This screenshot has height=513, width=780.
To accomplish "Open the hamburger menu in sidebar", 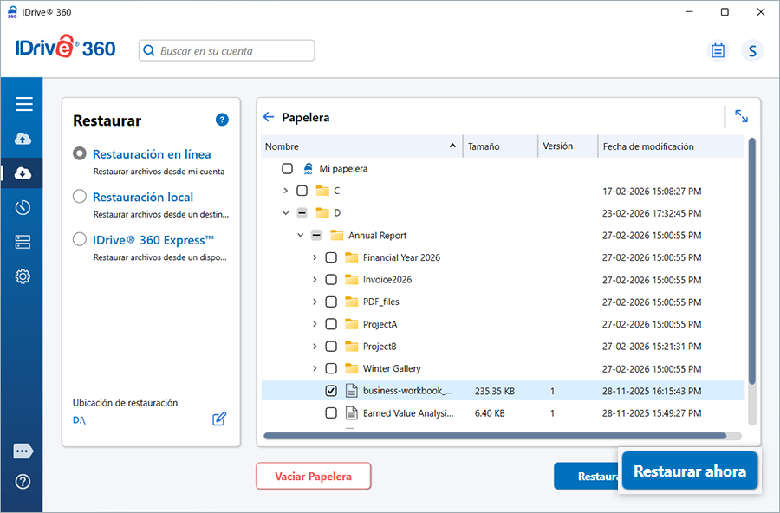I will click(23, 104).
